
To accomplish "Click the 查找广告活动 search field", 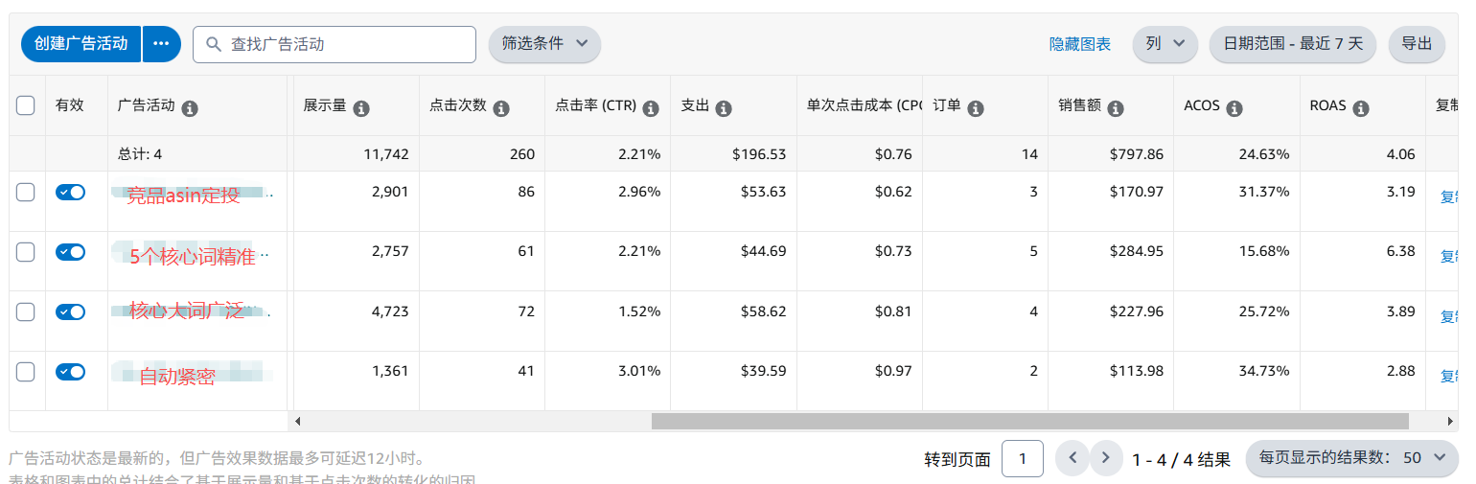I will click(334, 44).
